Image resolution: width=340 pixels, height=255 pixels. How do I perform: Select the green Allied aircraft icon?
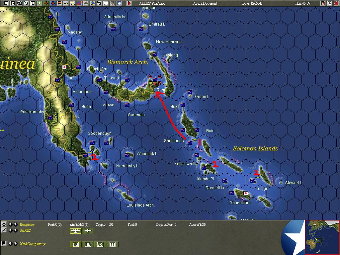(x=46, y=3)
